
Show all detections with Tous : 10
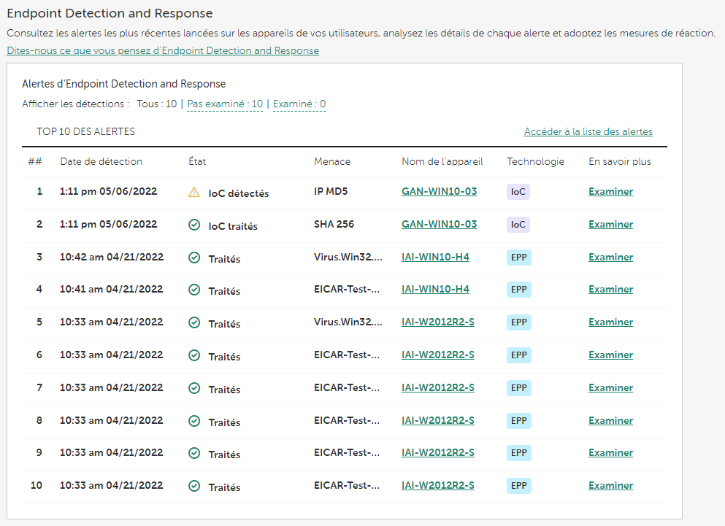[x=156, y=104]
